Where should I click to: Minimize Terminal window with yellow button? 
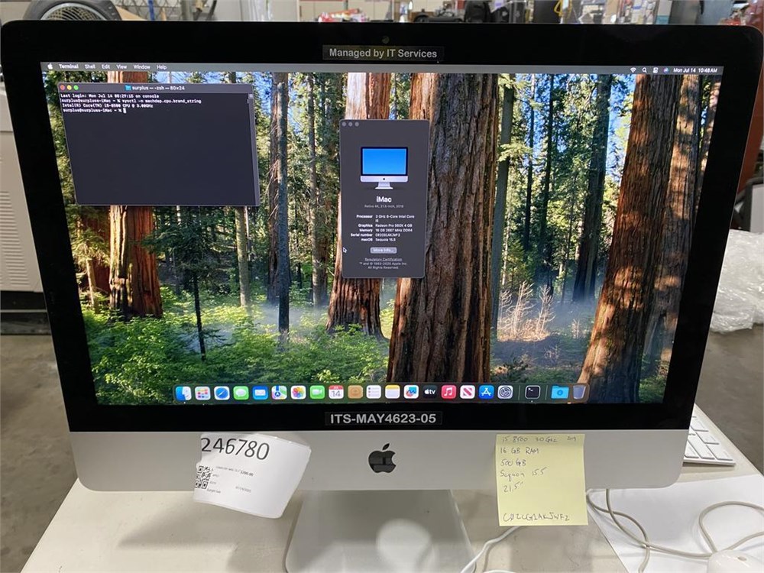69,88
